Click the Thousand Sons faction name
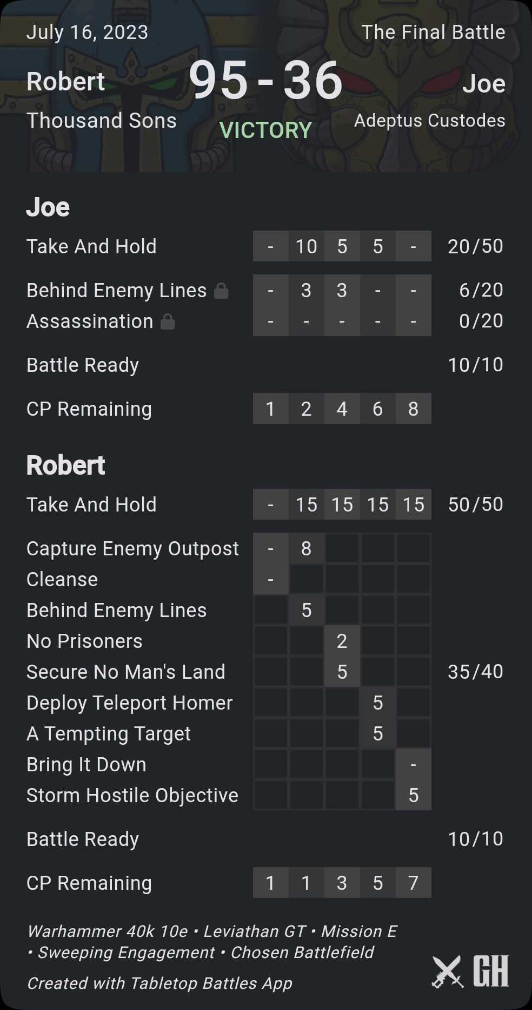Screen dimensions: 532x1010 [x=102, y=121]
